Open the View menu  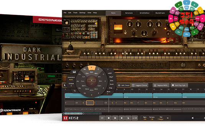tap(89, 13)
